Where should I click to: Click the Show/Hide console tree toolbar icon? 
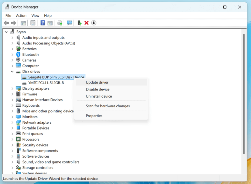tap(23, 23)
